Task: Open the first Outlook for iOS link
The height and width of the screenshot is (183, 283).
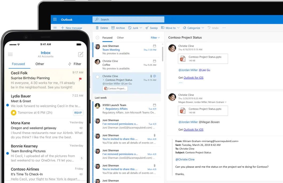Action: pos(193,78)
